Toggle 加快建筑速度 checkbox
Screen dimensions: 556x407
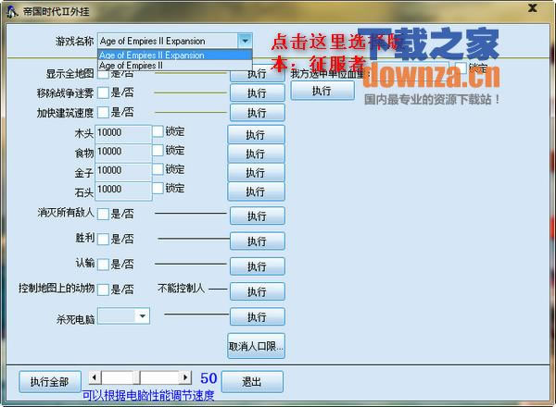click(x=103, y=113)
